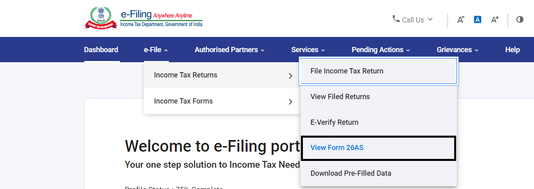Click the Income Tax Department e-Filing logo

point(144,18)
